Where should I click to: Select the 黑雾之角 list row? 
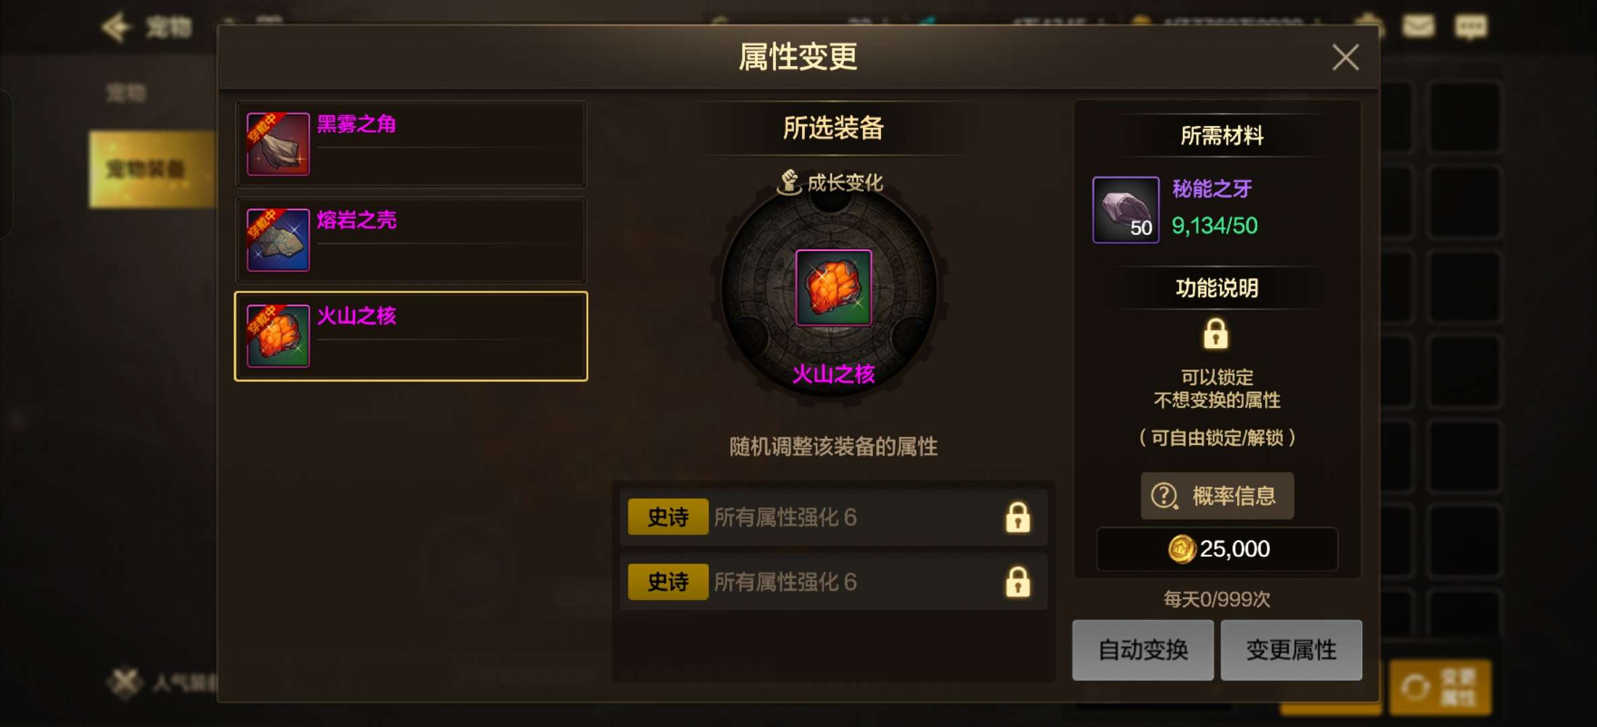click(411, 144)
